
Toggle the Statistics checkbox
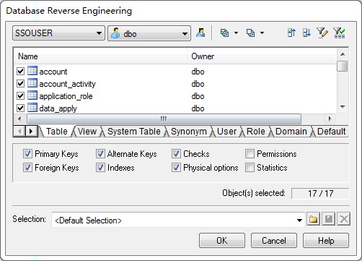click(x=250, y=168)
